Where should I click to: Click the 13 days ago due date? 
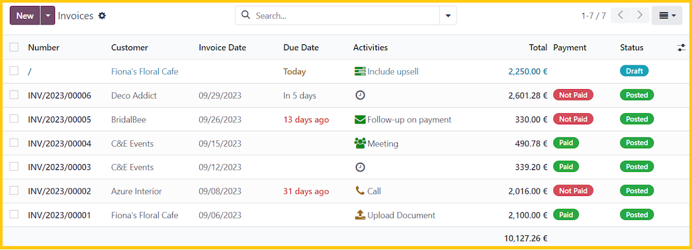click(306, 120)
